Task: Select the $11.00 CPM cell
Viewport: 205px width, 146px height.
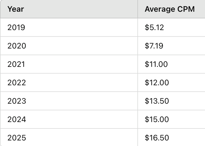Action: [156, 64]
